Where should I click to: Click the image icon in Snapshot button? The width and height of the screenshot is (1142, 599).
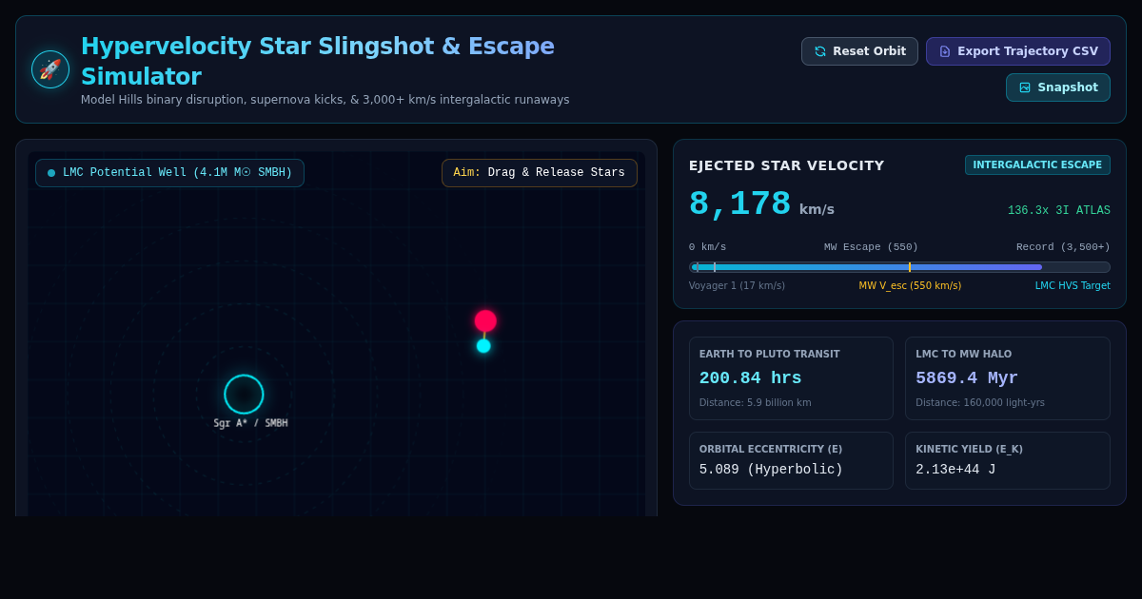point(1025,87)
